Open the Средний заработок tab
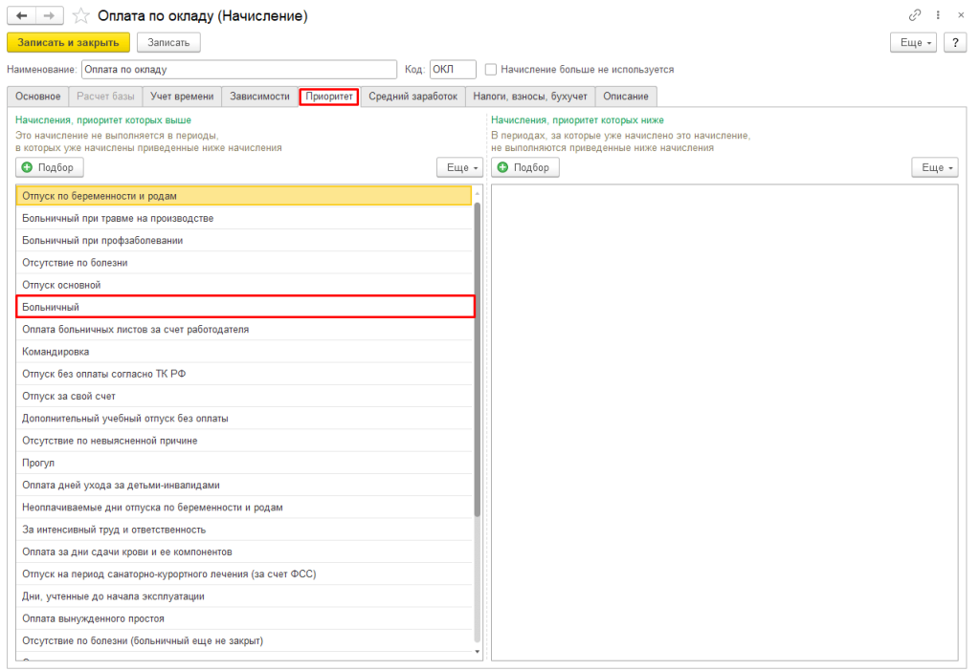980x671 pixels. [412, 97]
